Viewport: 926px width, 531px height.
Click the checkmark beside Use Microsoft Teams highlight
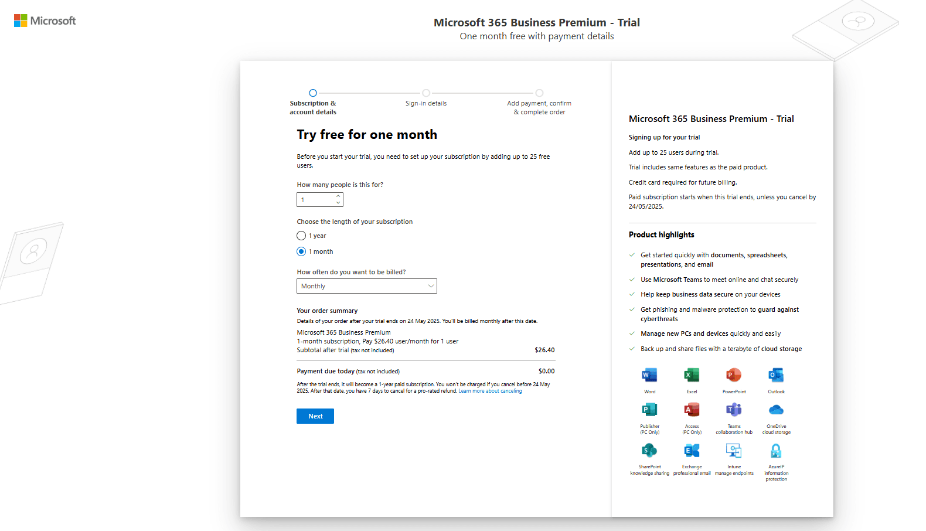[632, 280]
